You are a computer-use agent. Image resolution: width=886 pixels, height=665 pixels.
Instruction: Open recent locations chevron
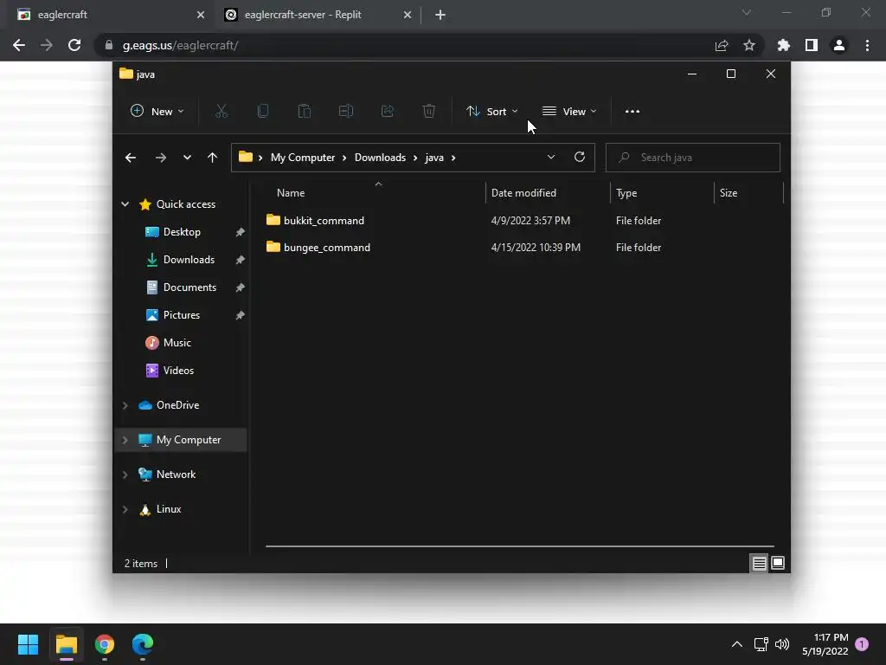187,158
